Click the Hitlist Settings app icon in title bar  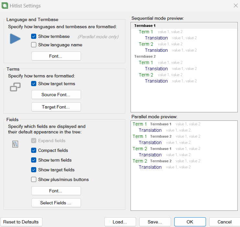pyautogui.click(x=5, y=6)
